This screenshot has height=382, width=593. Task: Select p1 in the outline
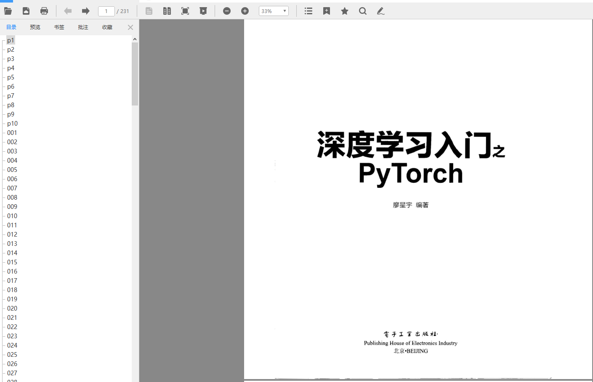11,40
